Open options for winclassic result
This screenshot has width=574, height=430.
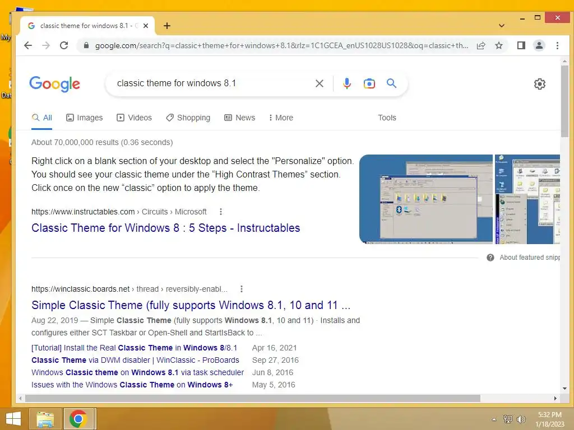(241, 289)
